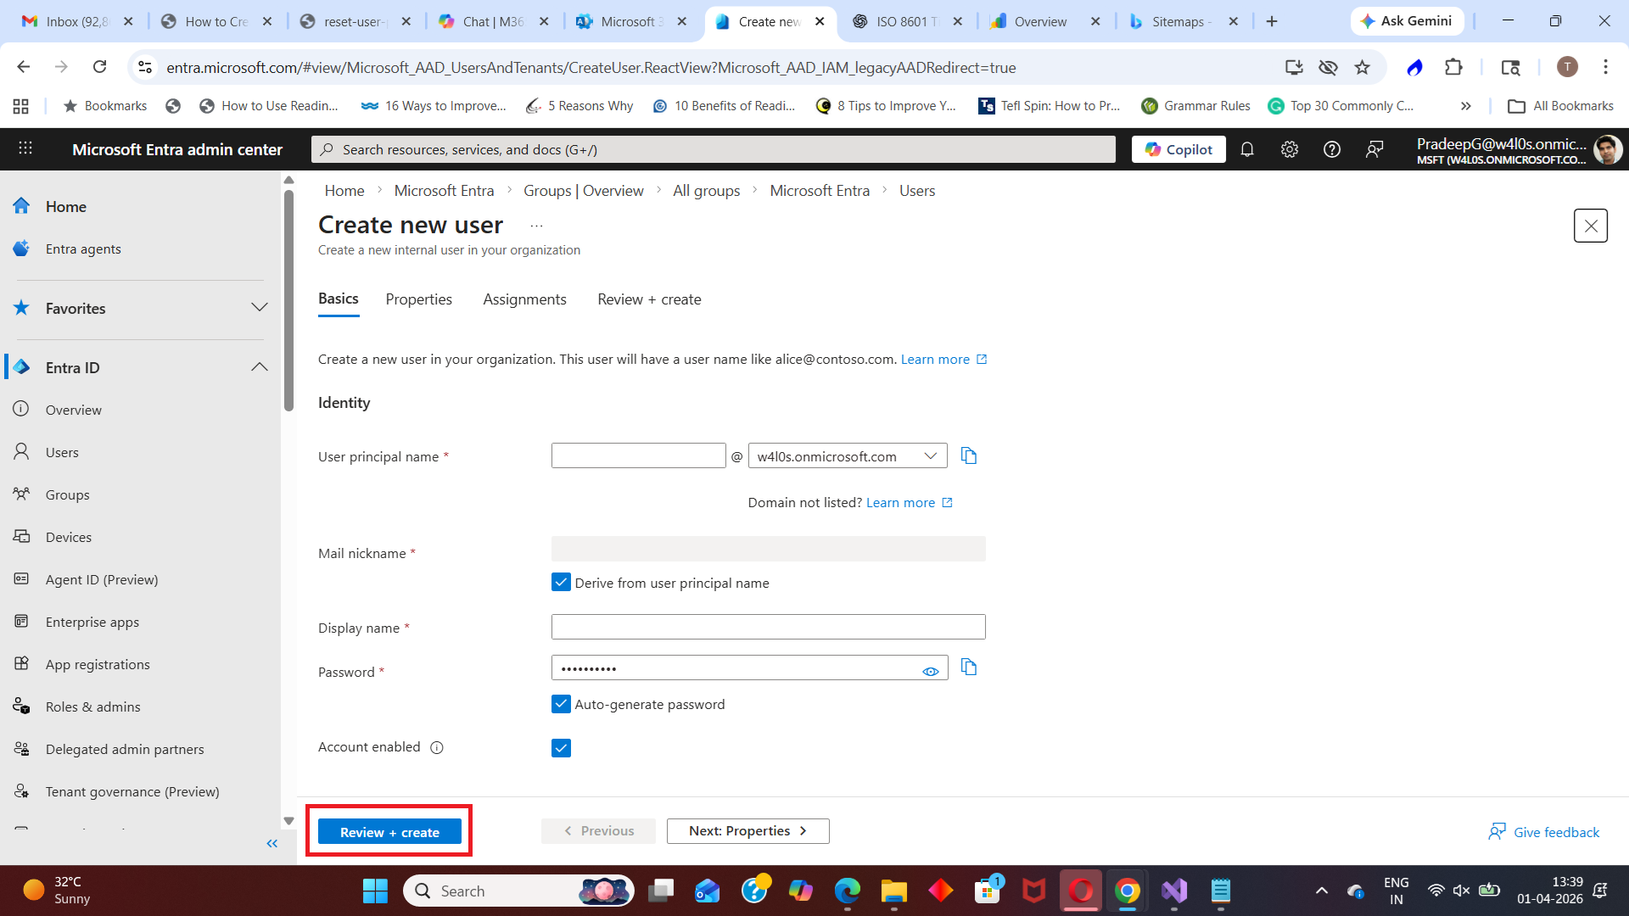Click the Next: Properties button

[x=747, y=831]
